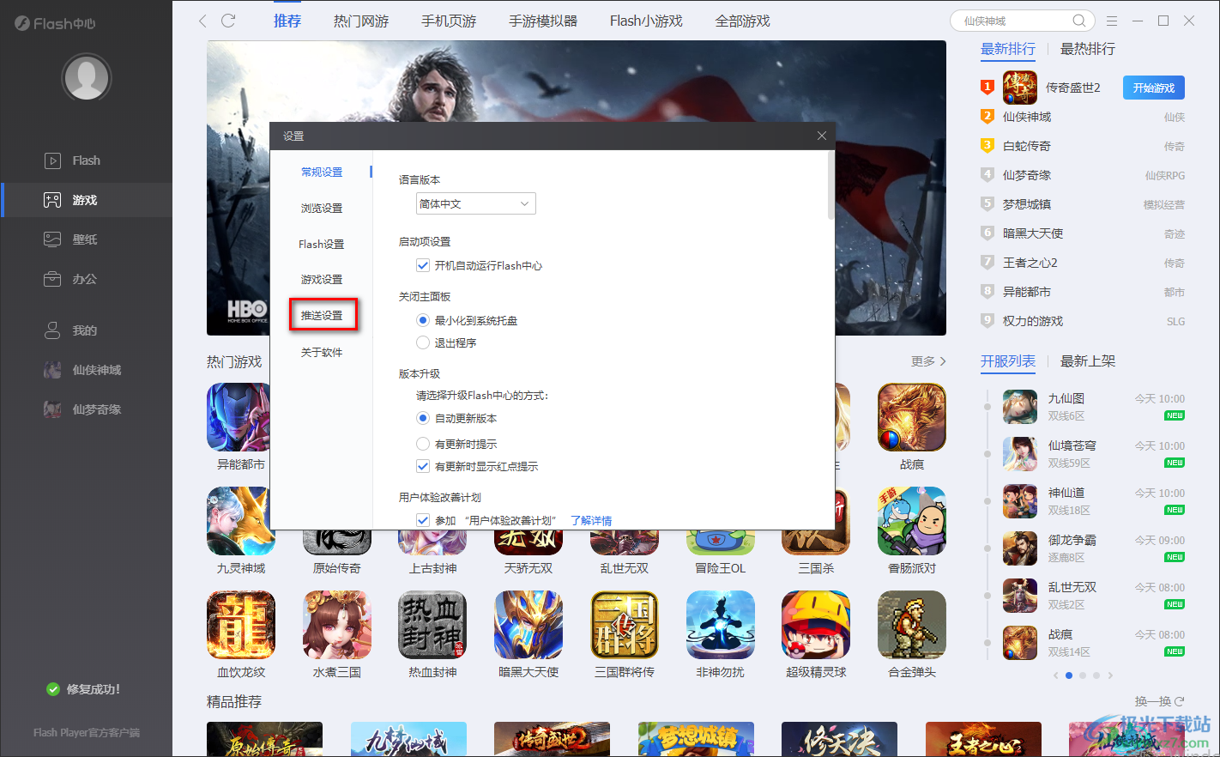1220x757 pixels.
Task: Open the 壁纸 wallpaper section
Action: (x=86, y=239)
